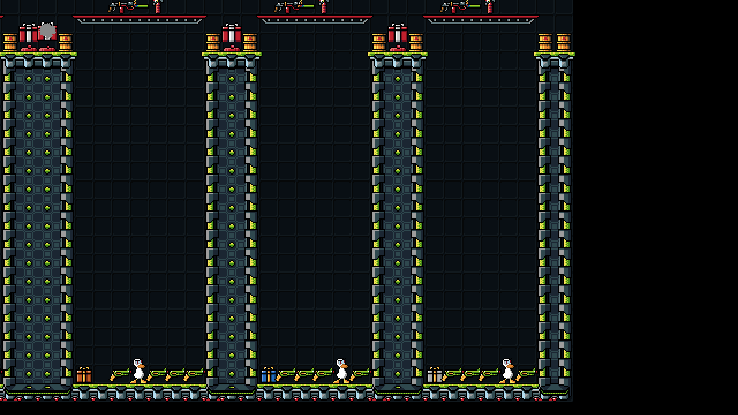Click the gray crate on the floor
Image resolution: width=738 pixels, height=415 pixels.
coord(435,375)
